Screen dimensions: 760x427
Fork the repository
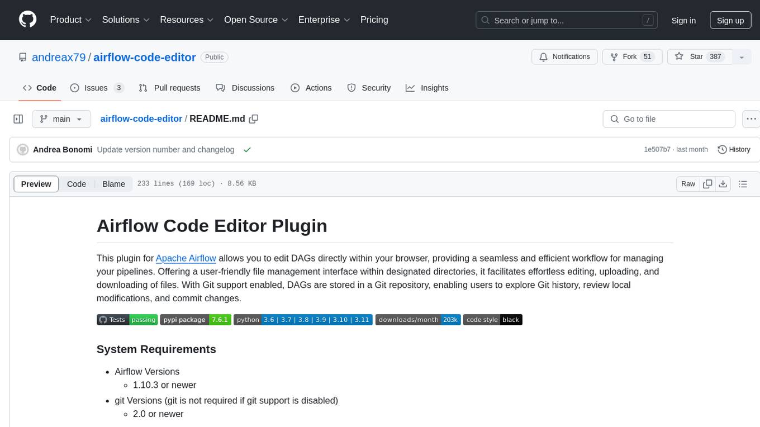632,57
